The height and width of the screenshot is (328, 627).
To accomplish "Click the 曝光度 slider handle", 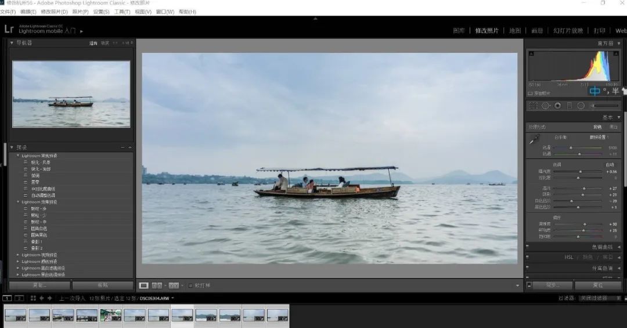I will (x=581, y=172).
